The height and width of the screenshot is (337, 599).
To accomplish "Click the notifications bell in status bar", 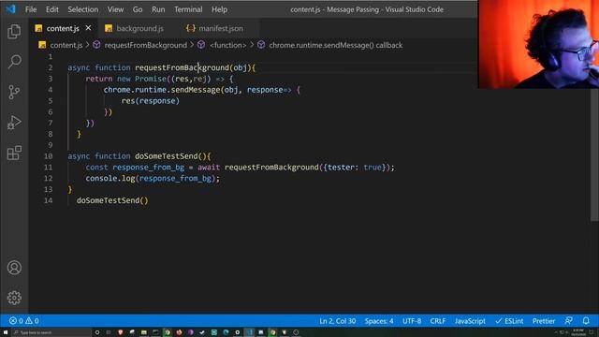I will point(586,320).
